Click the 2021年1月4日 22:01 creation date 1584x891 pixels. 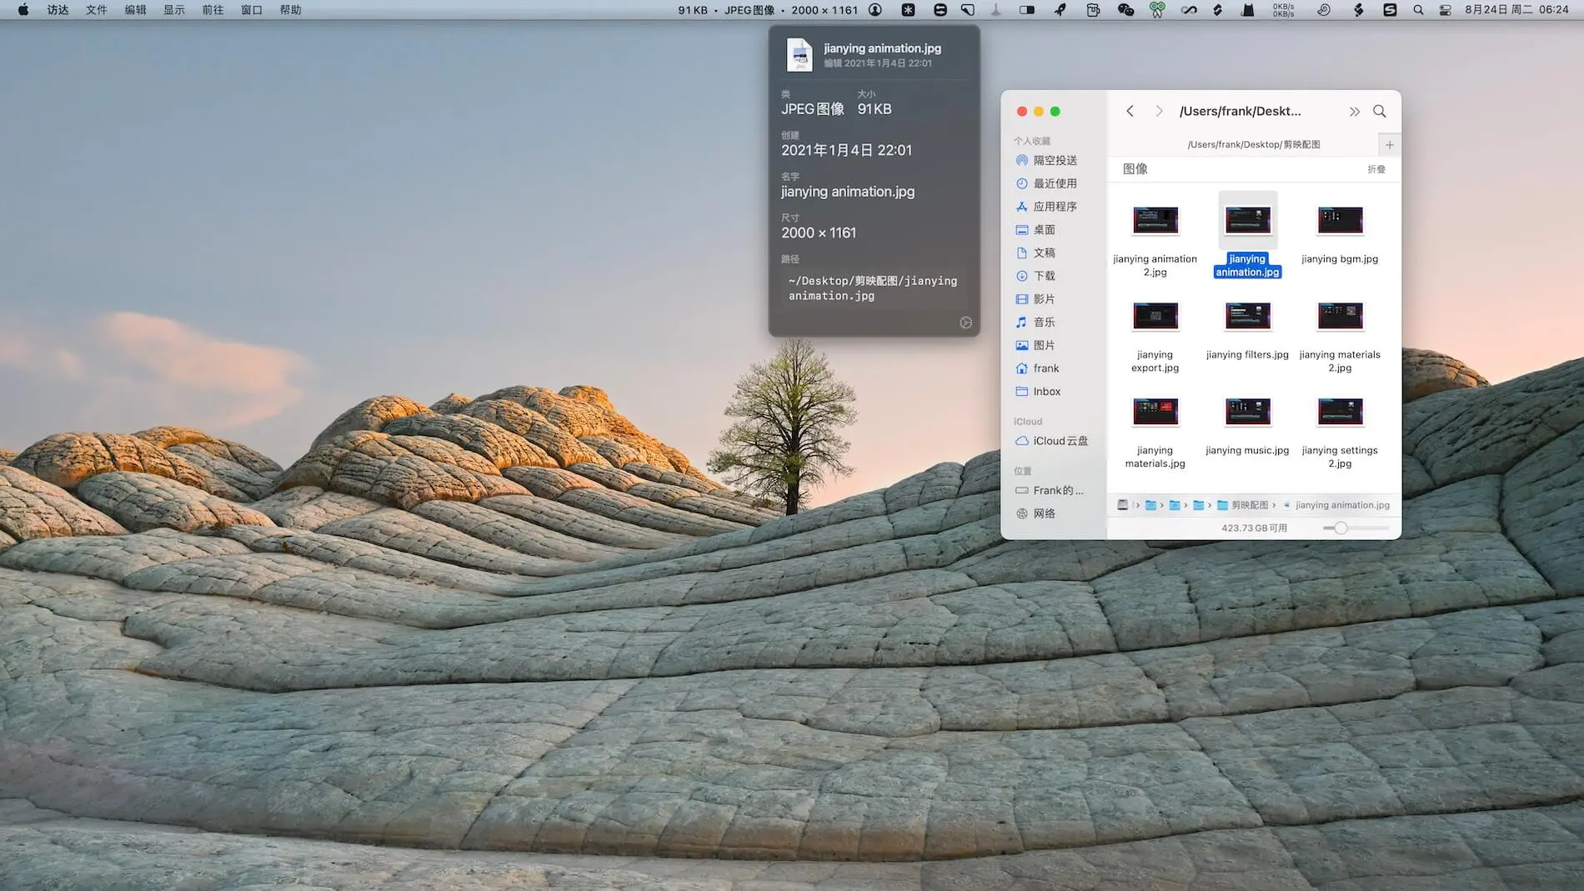pos(846,150)
